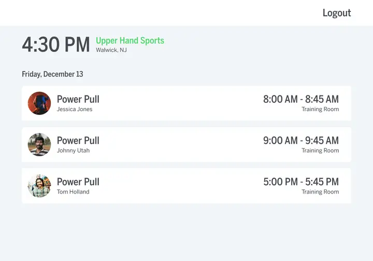This screenshot has width=373, height=261.
Task: Click the 4:30 PM clock display
Action: 56,45
